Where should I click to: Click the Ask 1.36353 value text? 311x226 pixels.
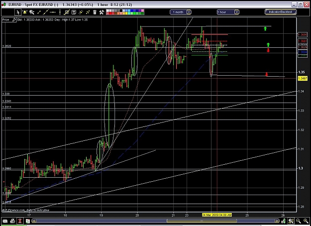44,19
